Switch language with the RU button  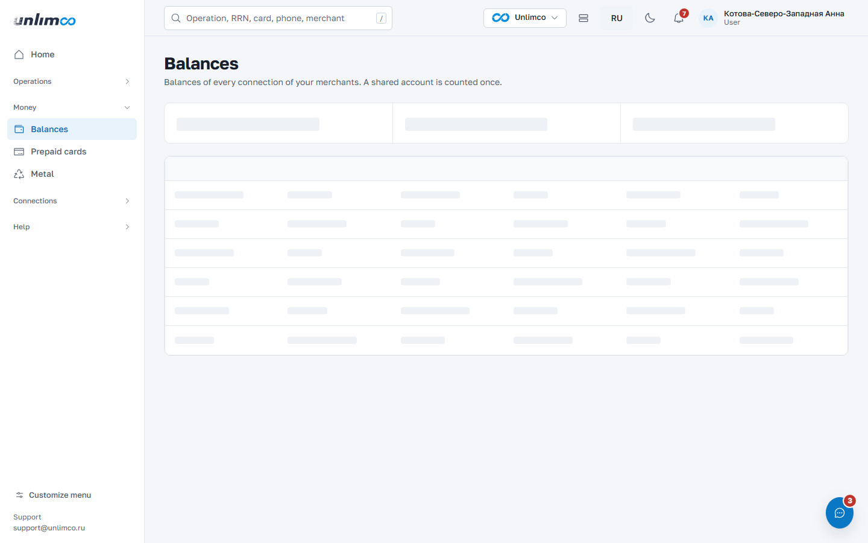[617, 18]
